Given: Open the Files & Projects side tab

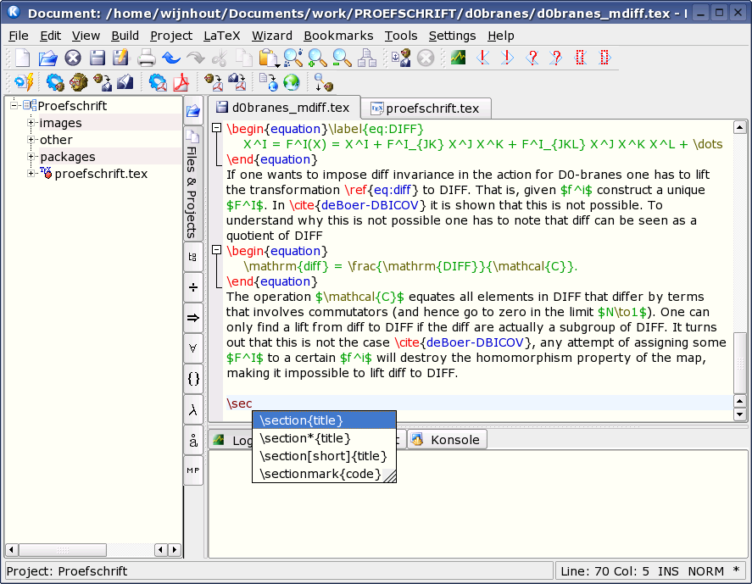Looking at the screenshot, I should [x=192, y=185].
